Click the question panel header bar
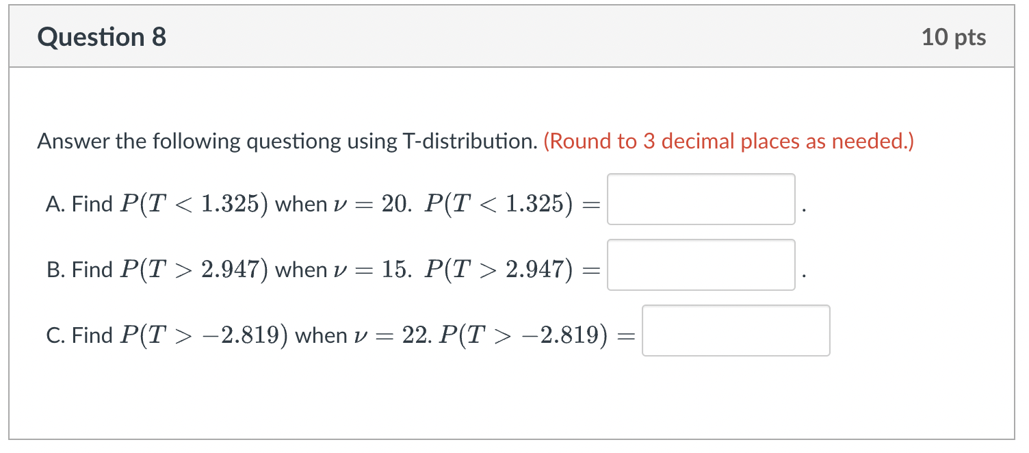Image resolution: width=1029 pixels, height=453 pixels. point(513,36)
